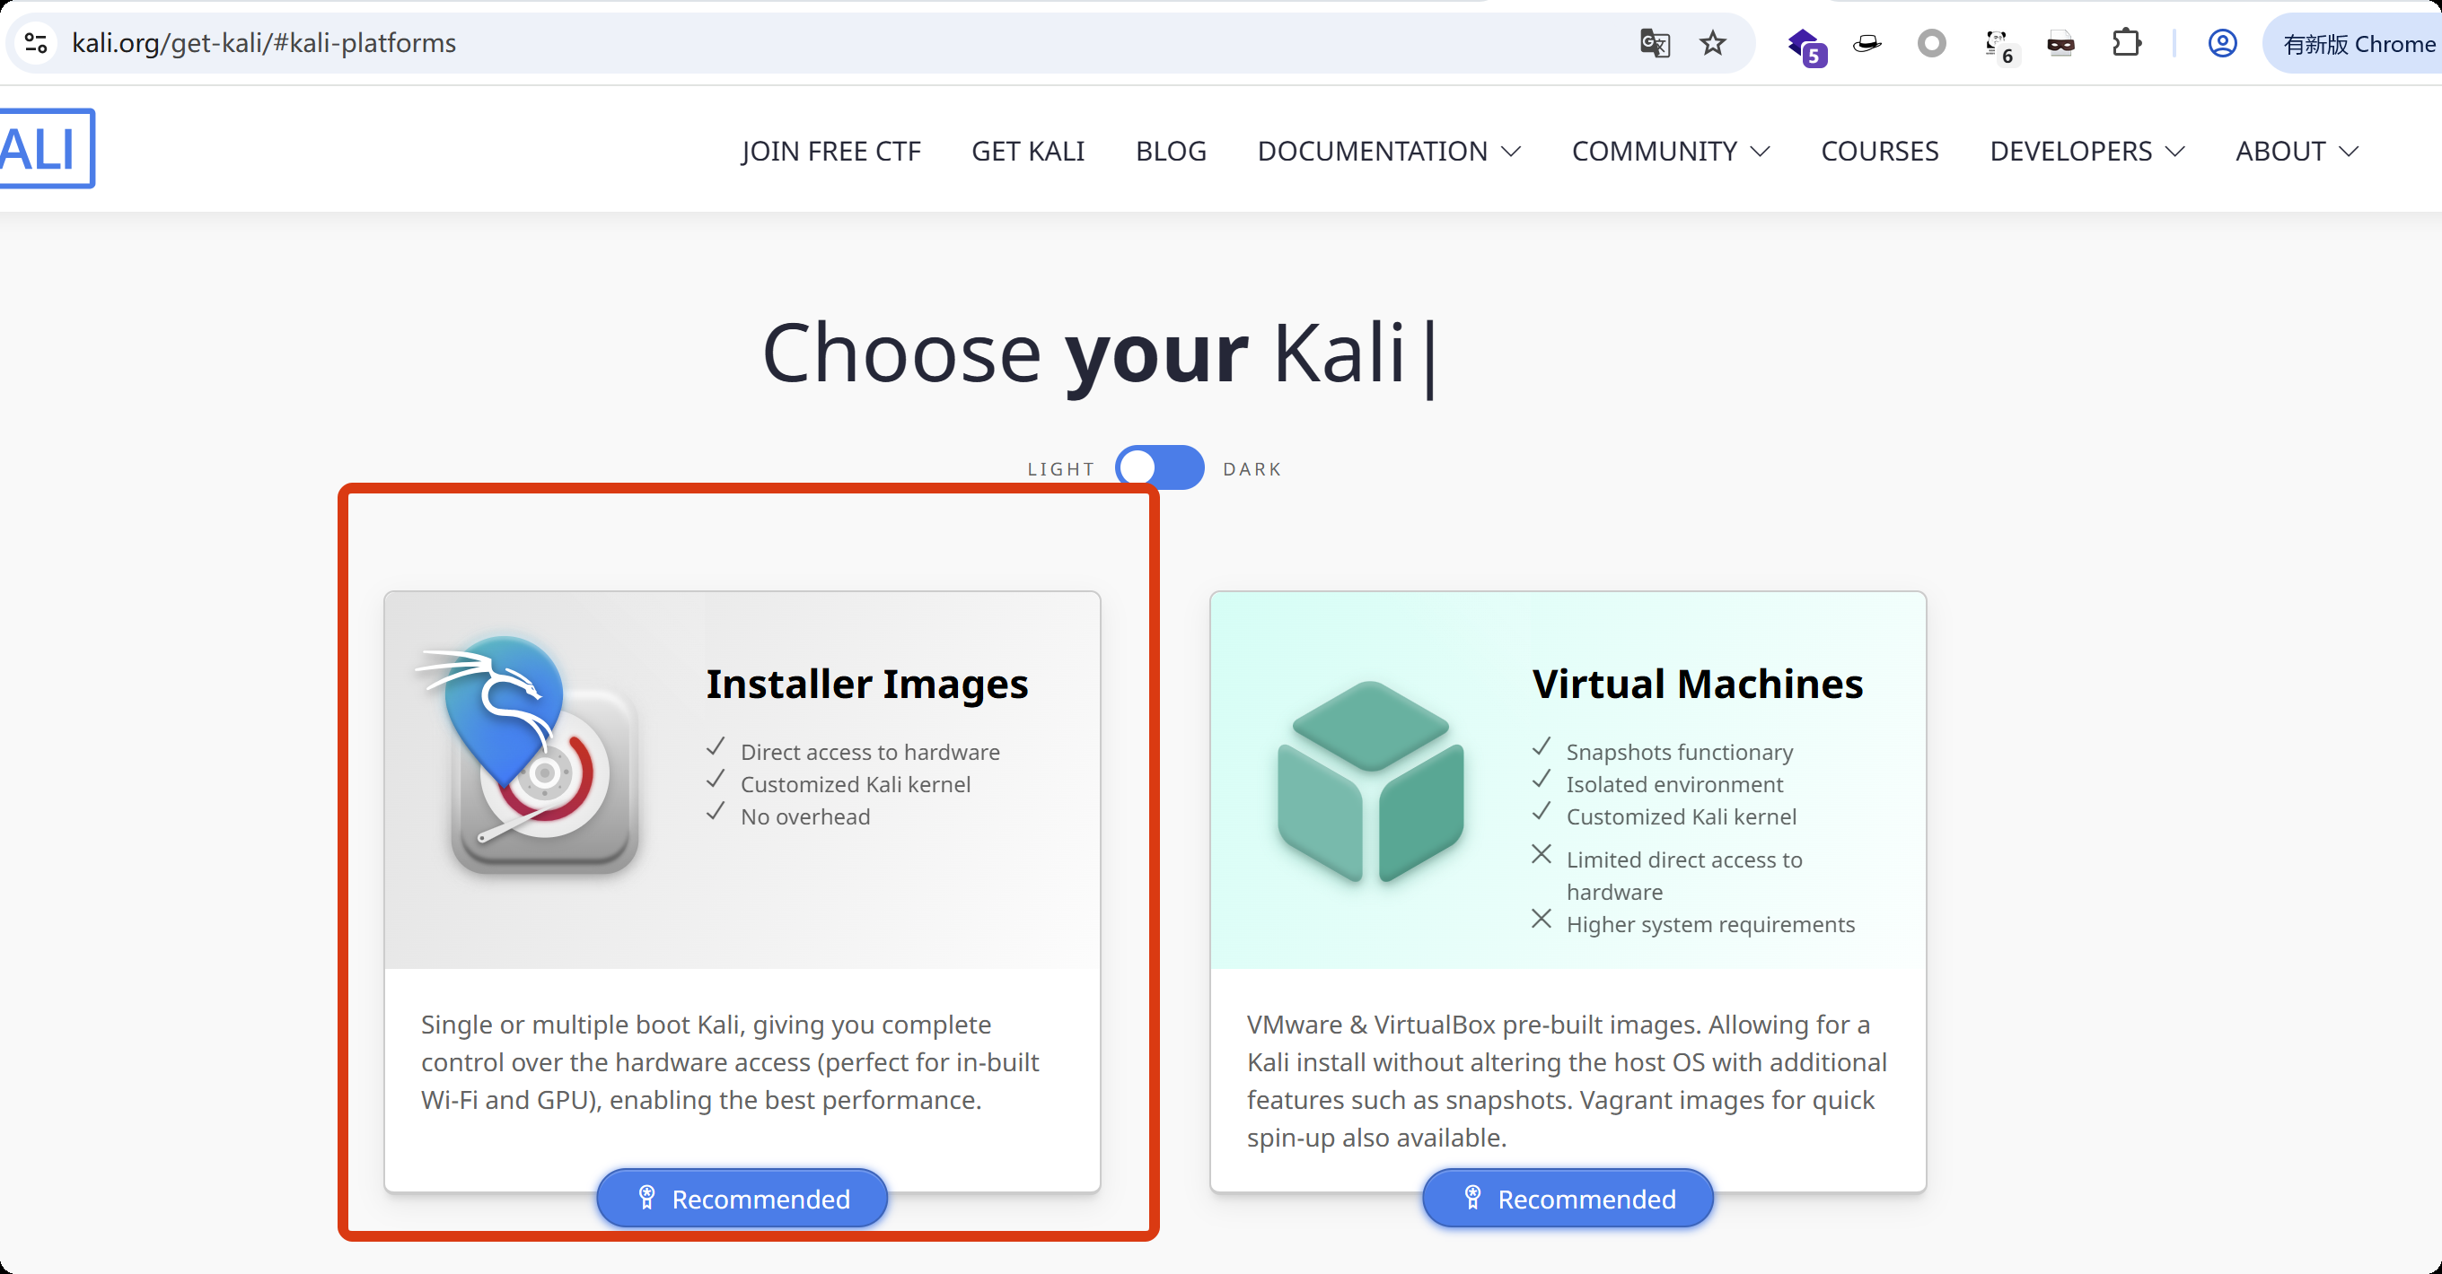
Task: Open the Extensions puzzle piece menu
Action: [2126, 44]
